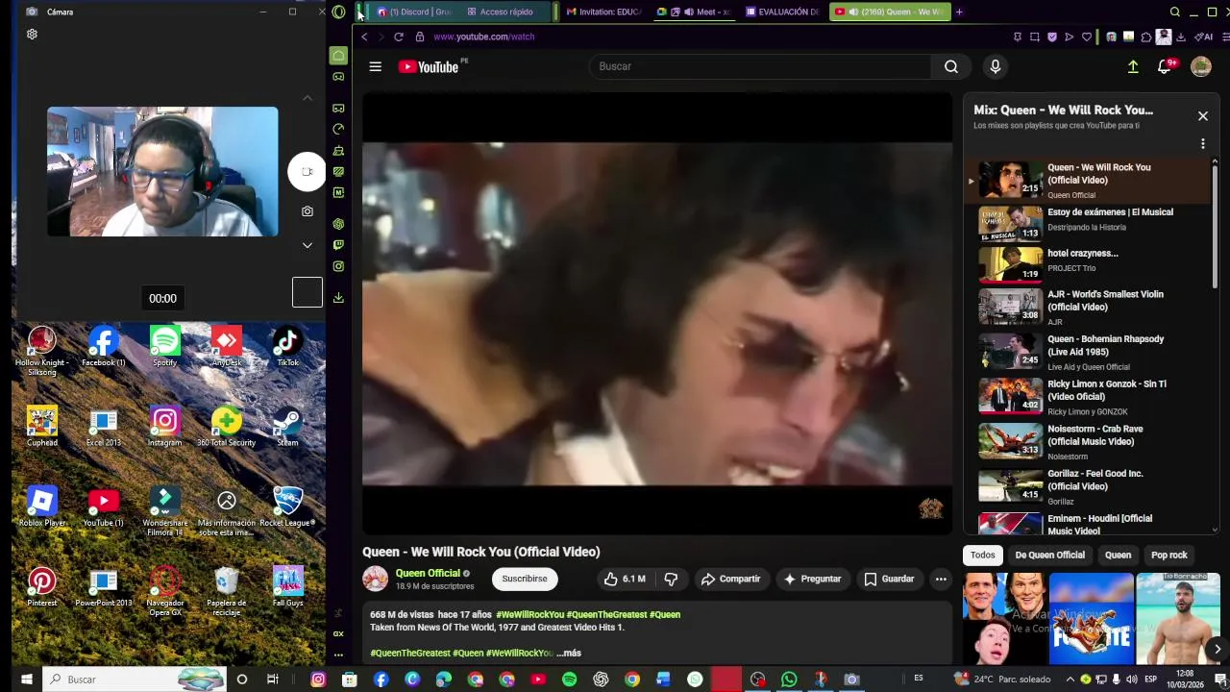Open Opera tab search magnifier icon
The height and width of the screenshot is (692, 1230).
click(1174, 12)
